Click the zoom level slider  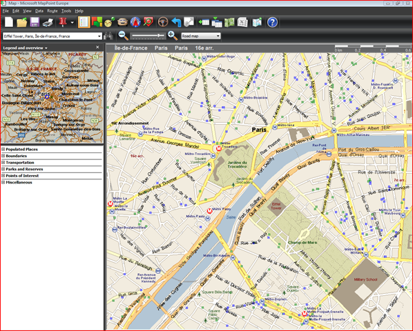click(148, 36)
